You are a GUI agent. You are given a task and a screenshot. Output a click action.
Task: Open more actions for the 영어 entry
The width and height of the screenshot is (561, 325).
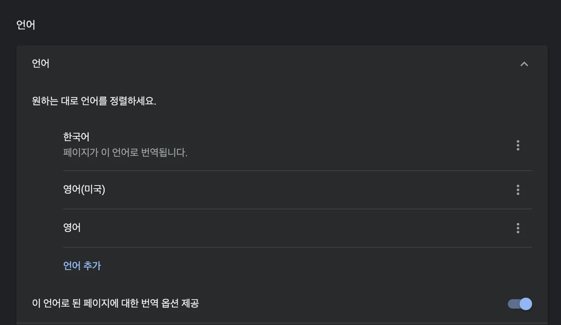518,228
